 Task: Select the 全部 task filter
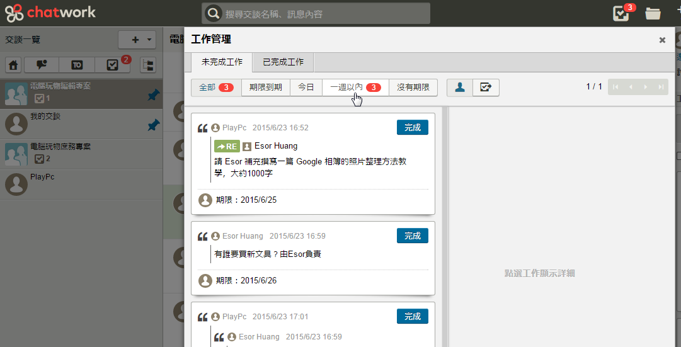pyautogui.click(x=216, y=88)
